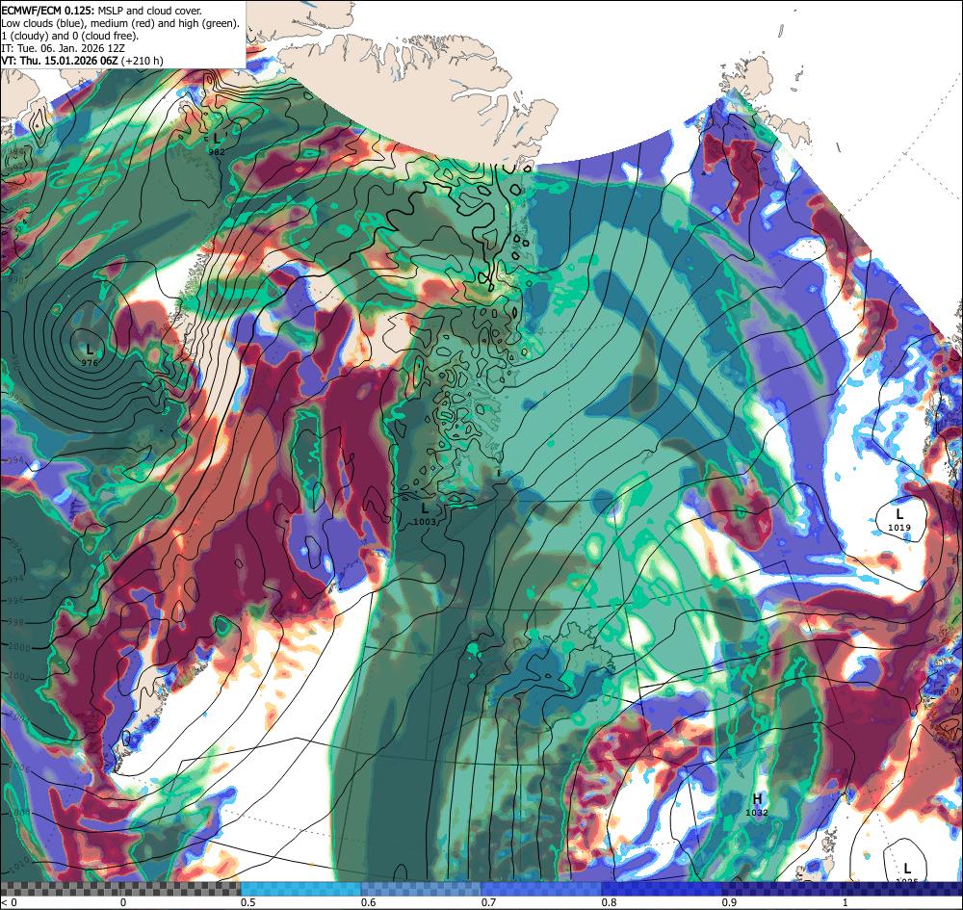Click the "0.9" color scale label
This screenshot has height=910, width=963.
coord(729,902)
